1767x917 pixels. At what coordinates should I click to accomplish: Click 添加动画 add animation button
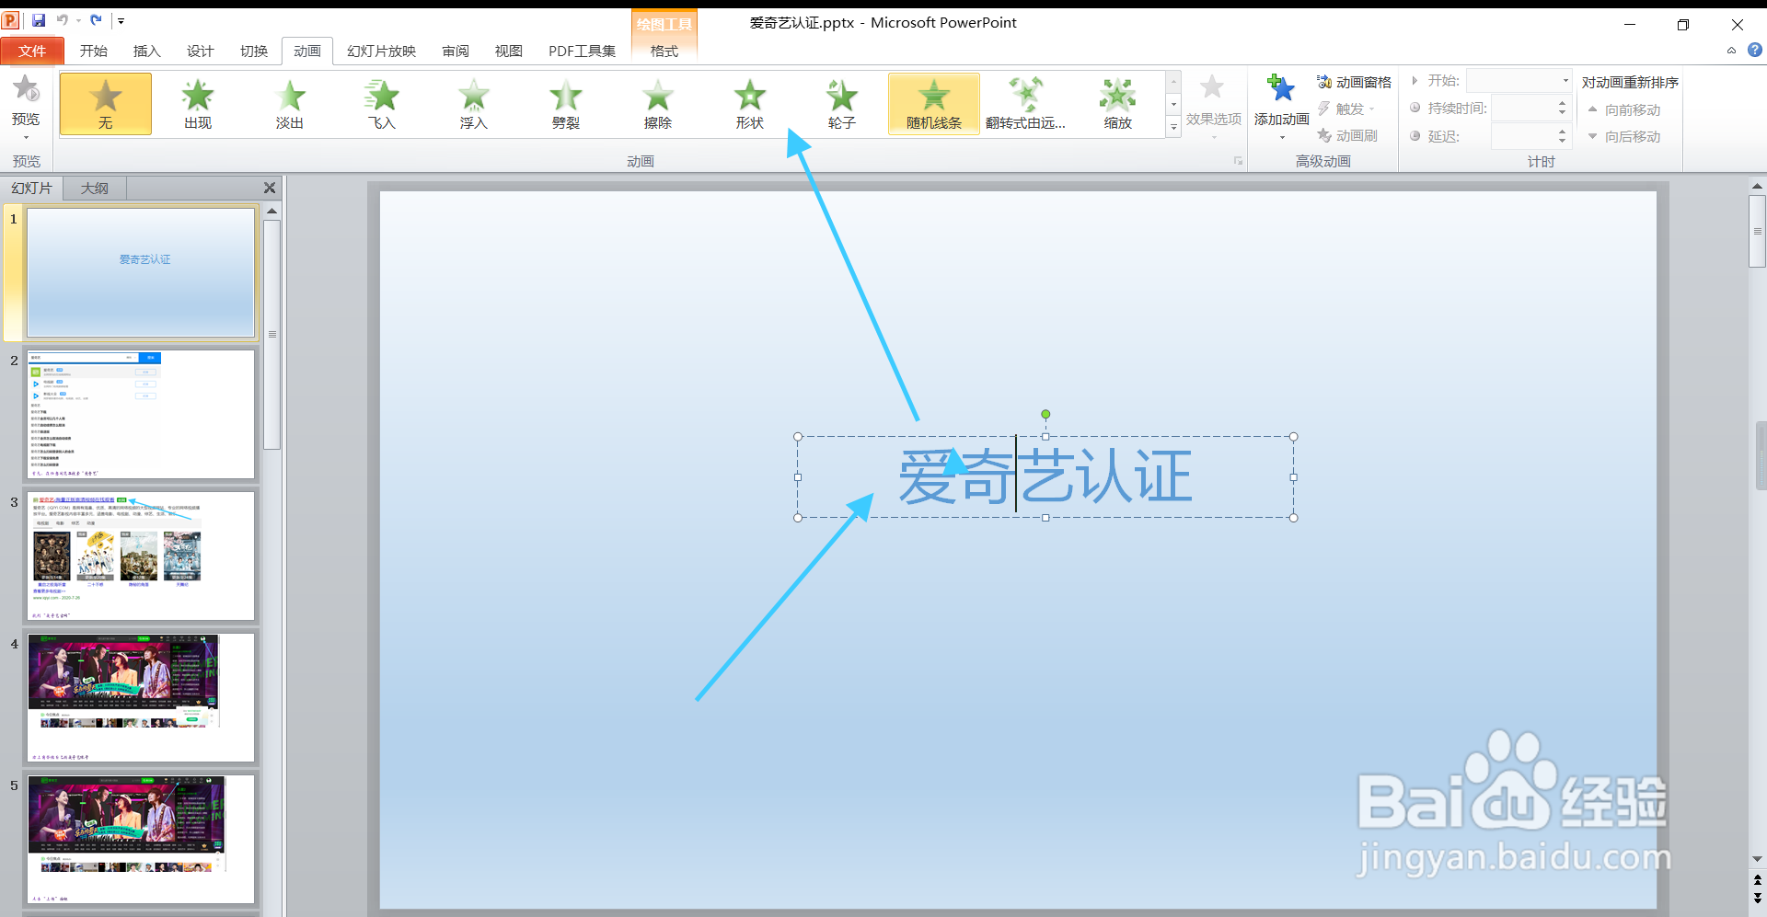(x=1281, y=106)
